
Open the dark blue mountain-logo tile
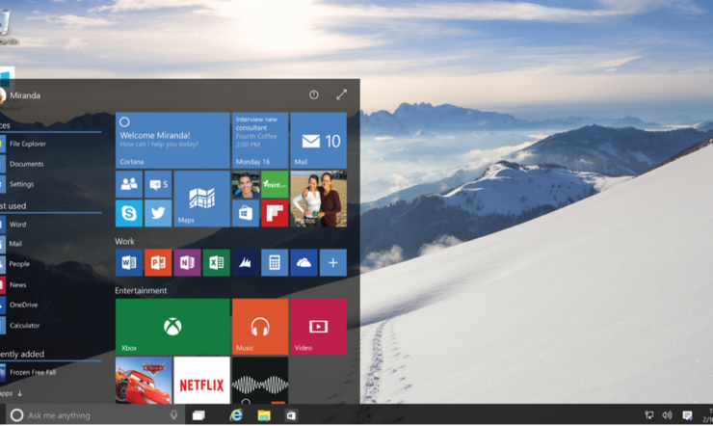click(x=246, y=262)
